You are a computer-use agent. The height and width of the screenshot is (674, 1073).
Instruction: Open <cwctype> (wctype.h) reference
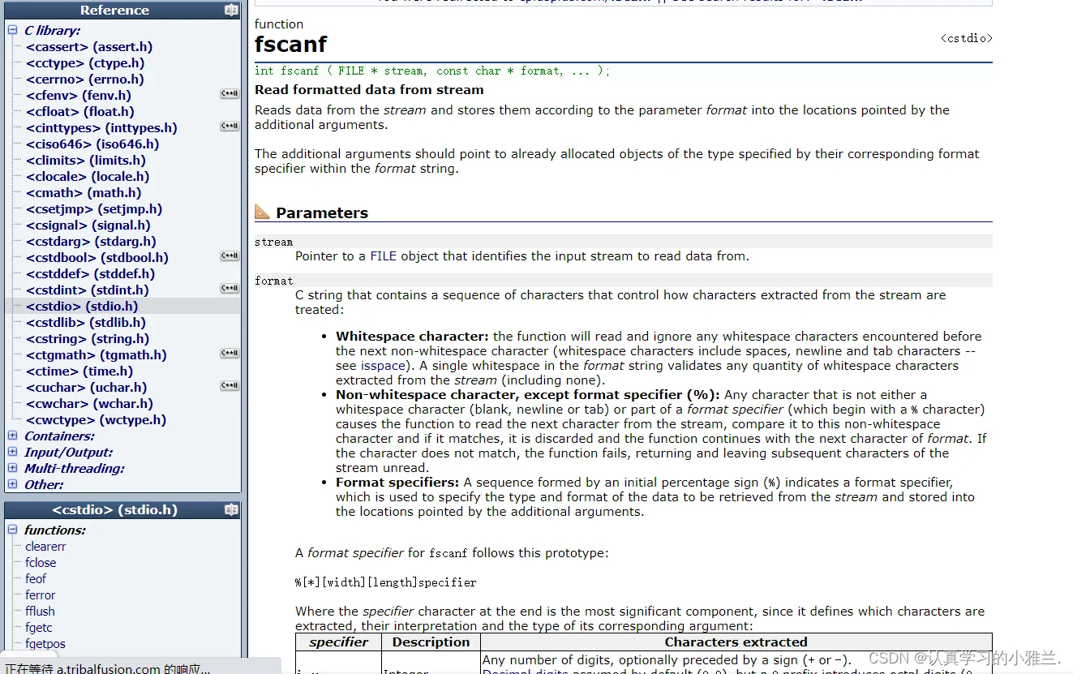pyautogui.click(x=96, y=420)
